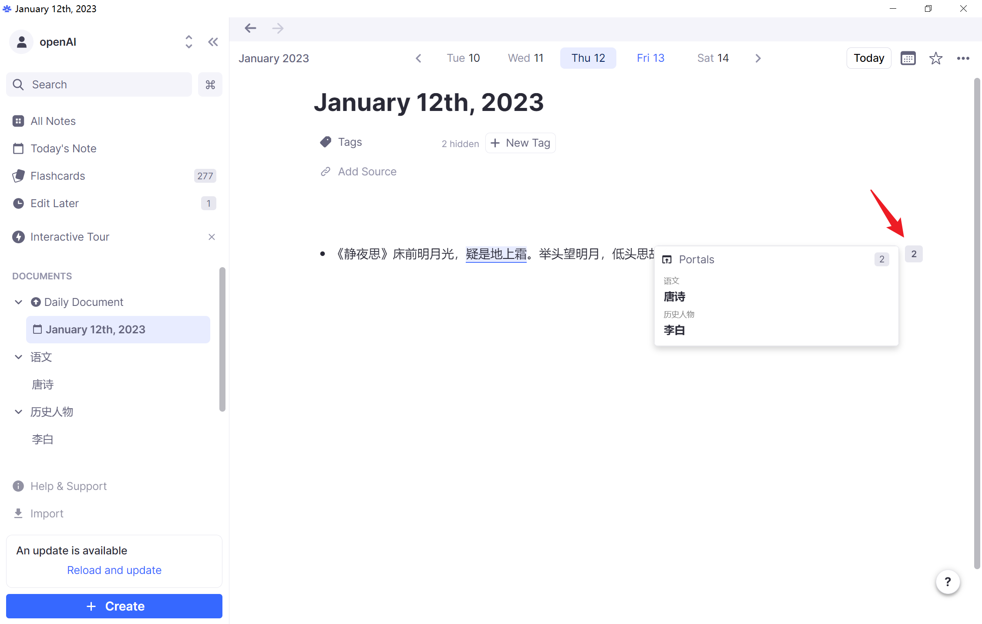Viewport: 982px width, 624px height.
Task: Star the current document
Action: pyautogui.click(x=935, y=58)
